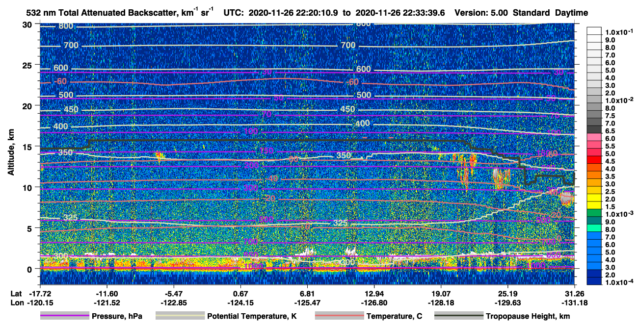
Task: Click the altitude tick label '5'
Action: [30, 228]
